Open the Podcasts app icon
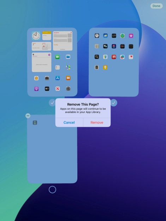 [x=36, y=89]
